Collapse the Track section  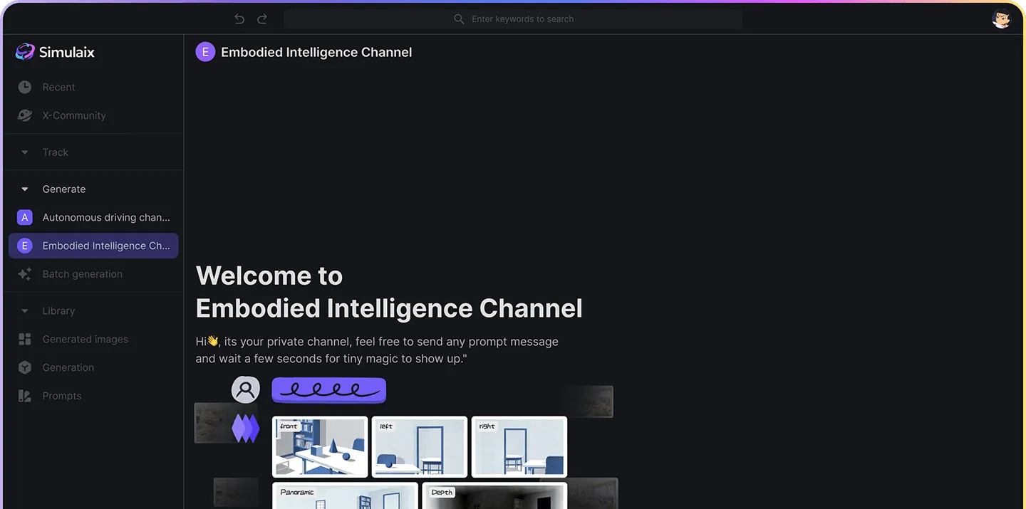[24, 152]
